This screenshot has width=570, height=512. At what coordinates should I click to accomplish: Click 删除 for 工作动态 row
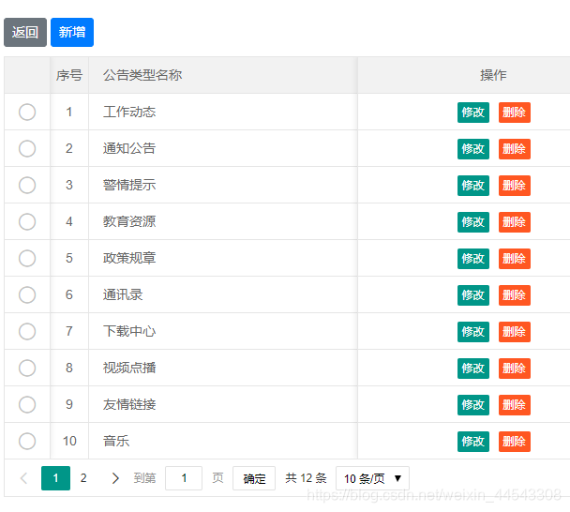tap(515, 113)
